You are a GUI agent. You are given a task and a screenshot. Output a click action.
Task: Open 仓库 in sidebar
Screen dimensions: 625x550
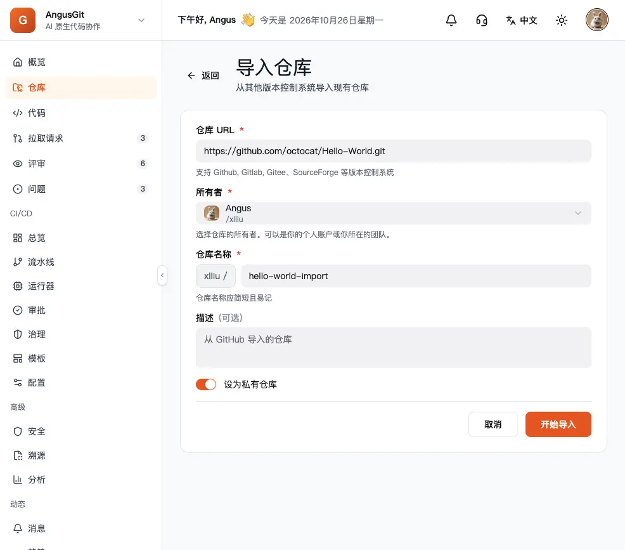[x=81, y=88]
